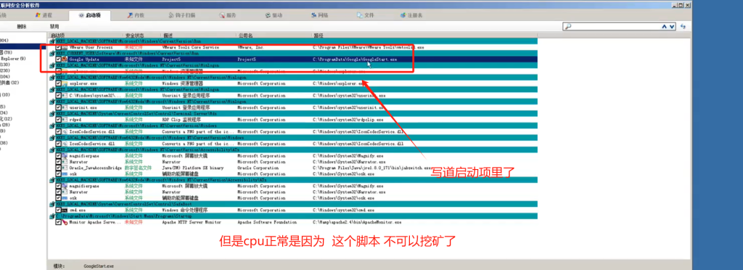
Task: Click the refresh arrows icon beside search
Action: tap(684, 27)
